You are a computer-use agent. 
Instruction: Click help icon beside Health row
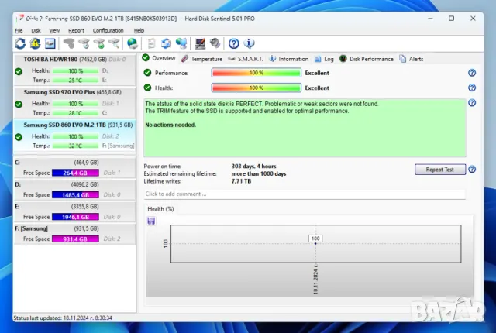(471, 88)
